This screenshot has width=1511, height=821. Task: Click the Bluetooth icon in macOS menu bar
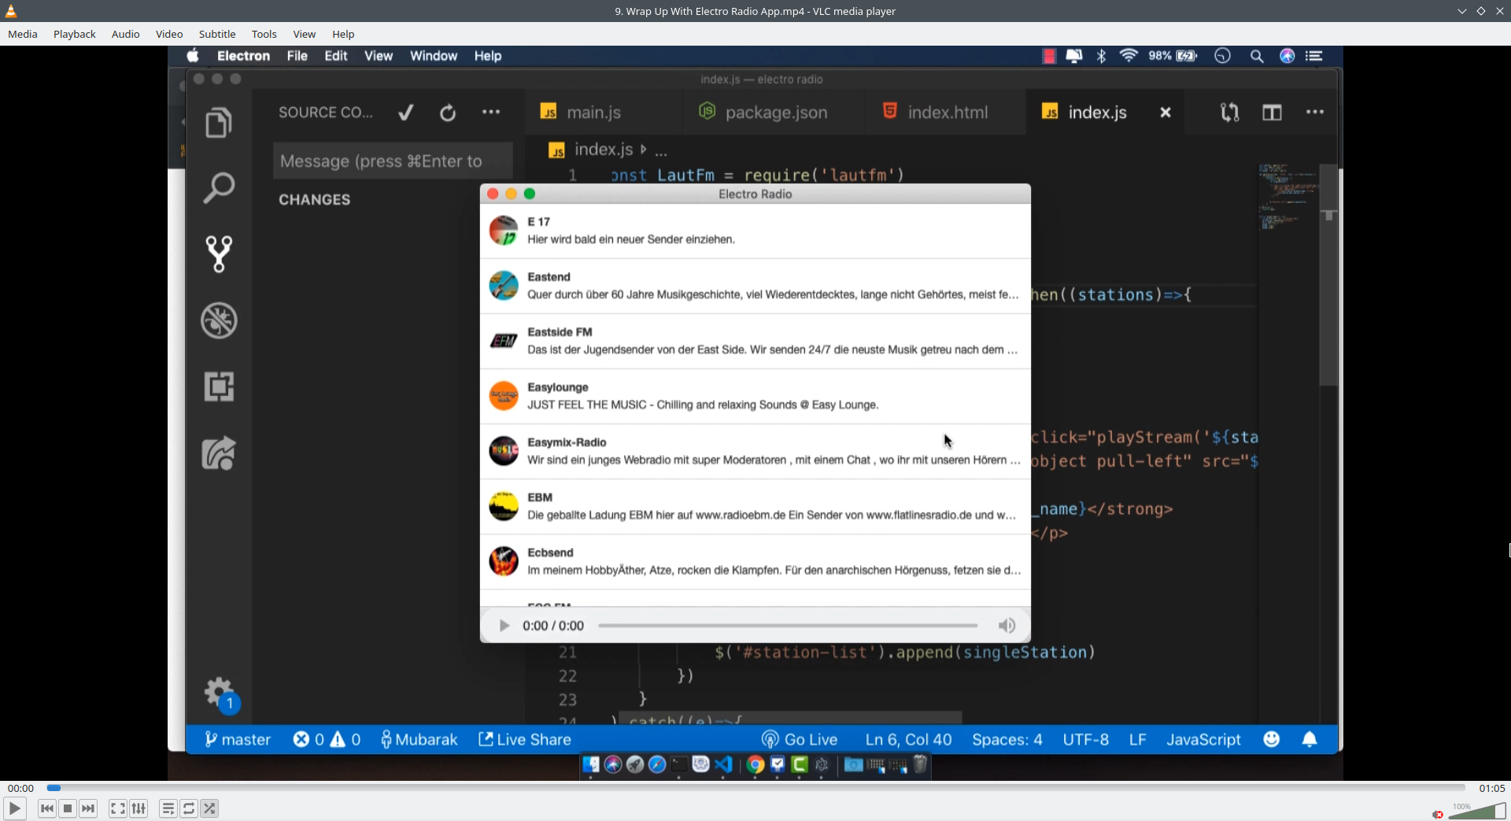(1102, 56)
